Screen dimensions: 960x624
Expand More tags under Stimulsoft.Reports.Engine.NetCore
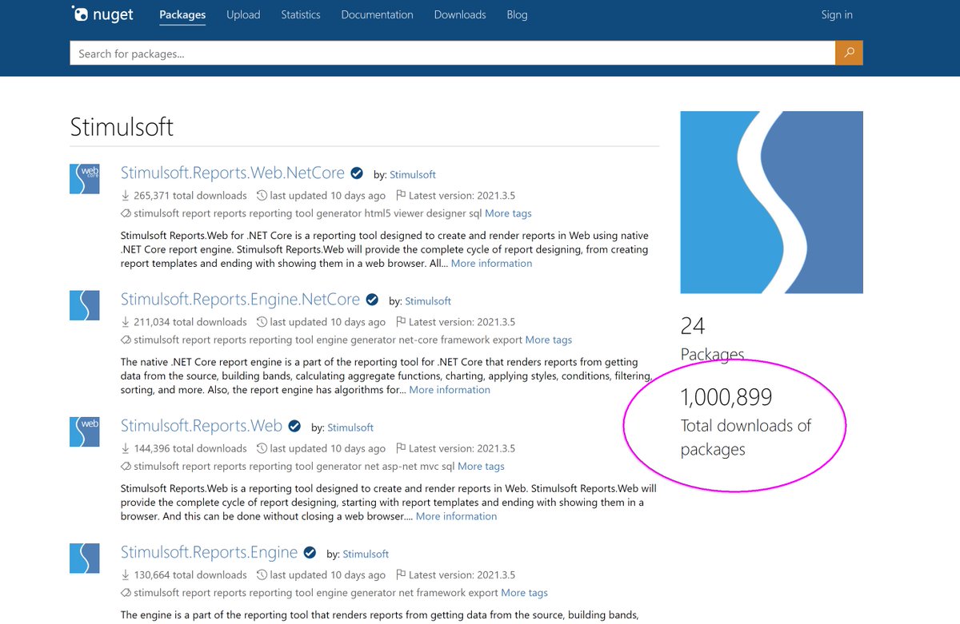549,340
